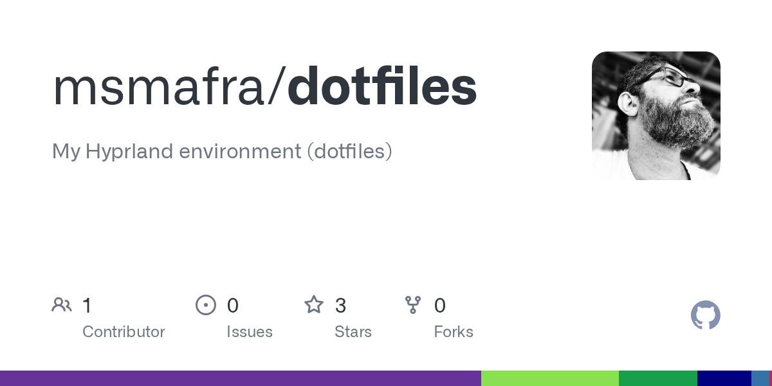Click the contributor count number 1
772x386 pixels.
(x=87, y=306)
